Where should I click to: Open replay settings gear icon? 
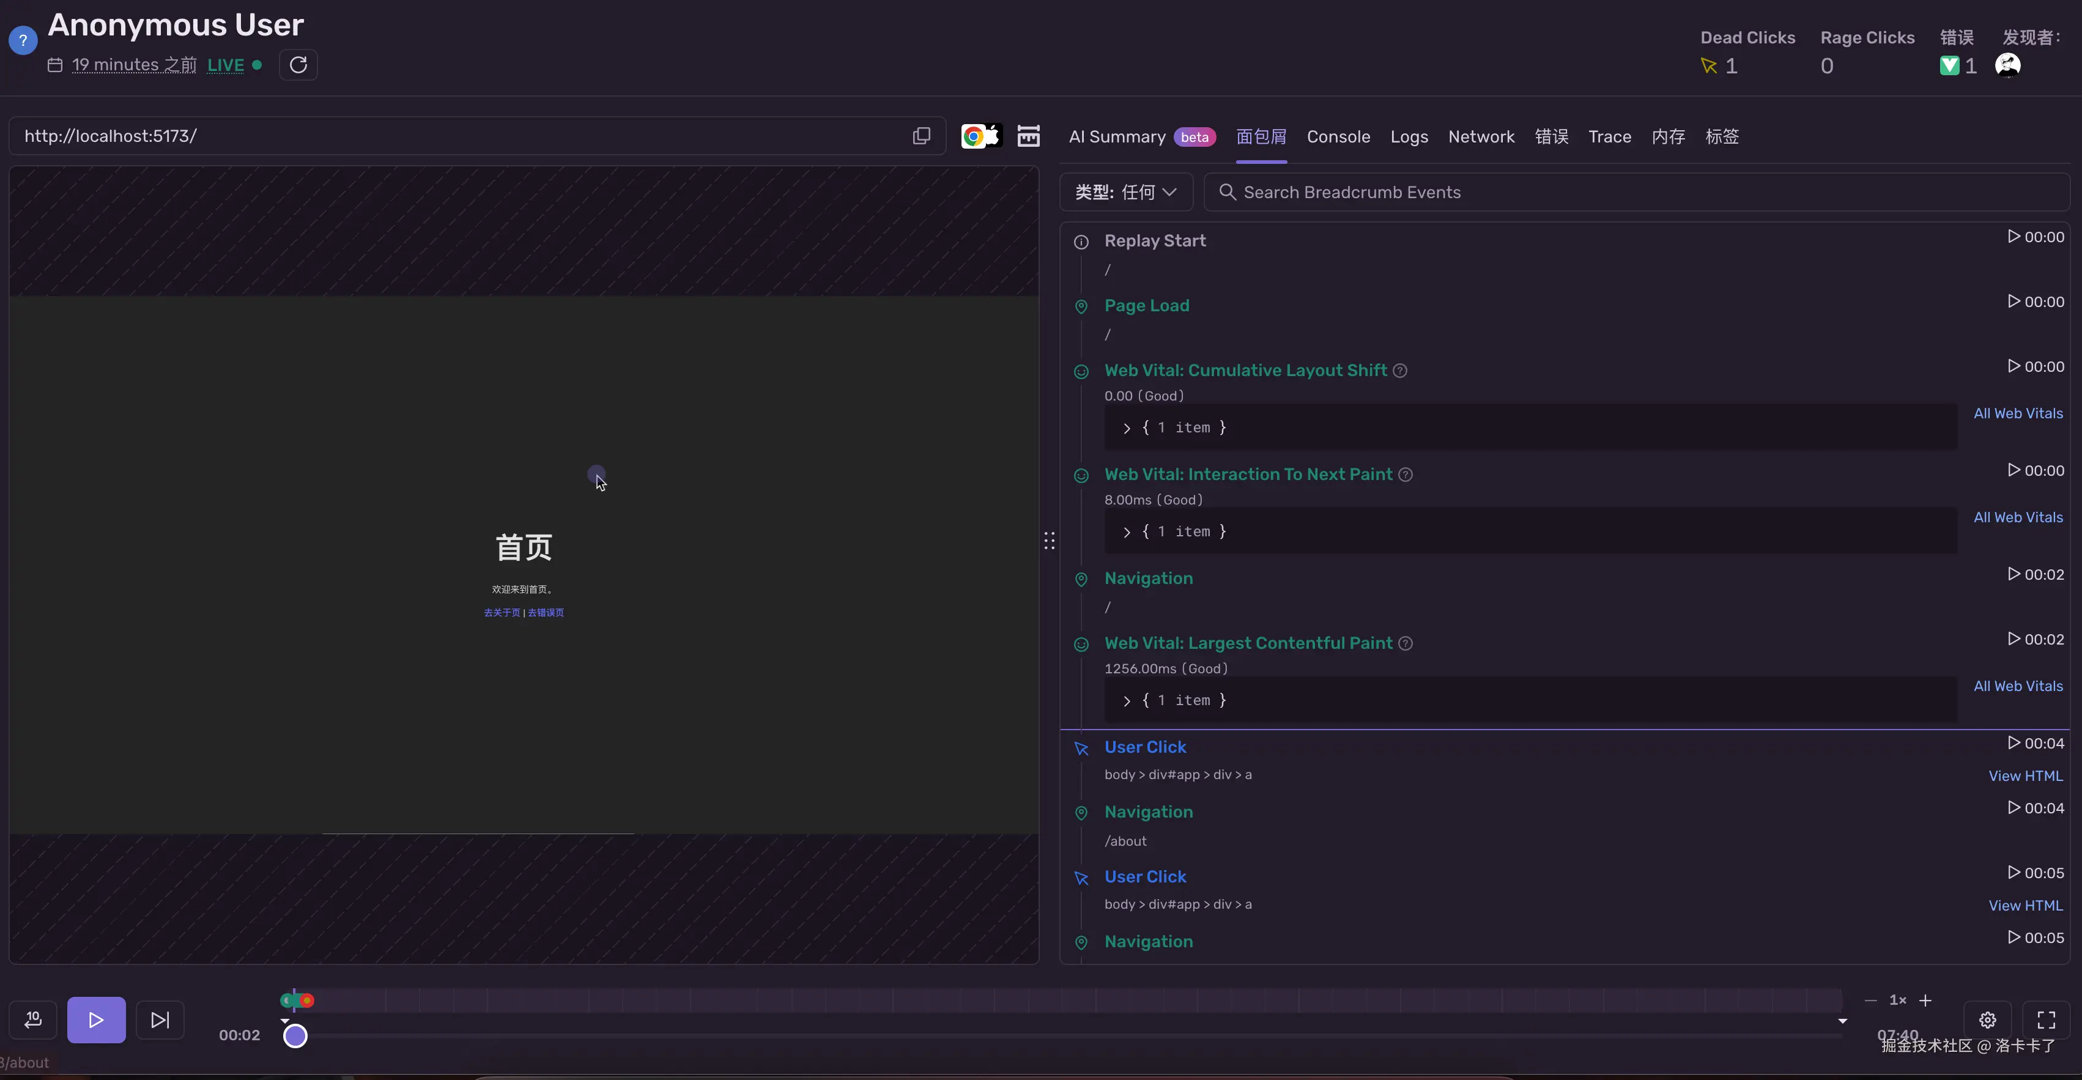tap(1987, 1019)
